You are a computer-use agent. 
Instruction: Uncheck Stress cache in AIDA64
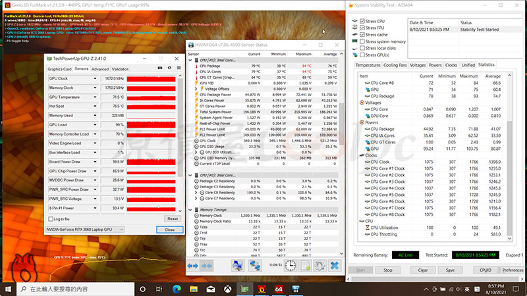(362, 35)
